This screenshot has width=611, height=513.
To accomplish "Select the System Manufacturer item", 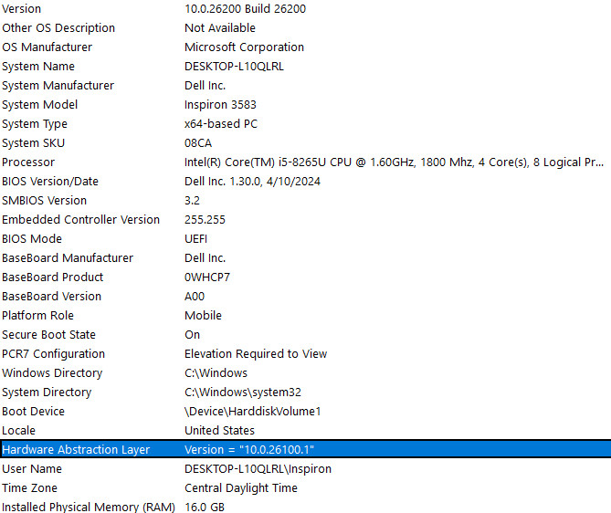I will point(58,85).
